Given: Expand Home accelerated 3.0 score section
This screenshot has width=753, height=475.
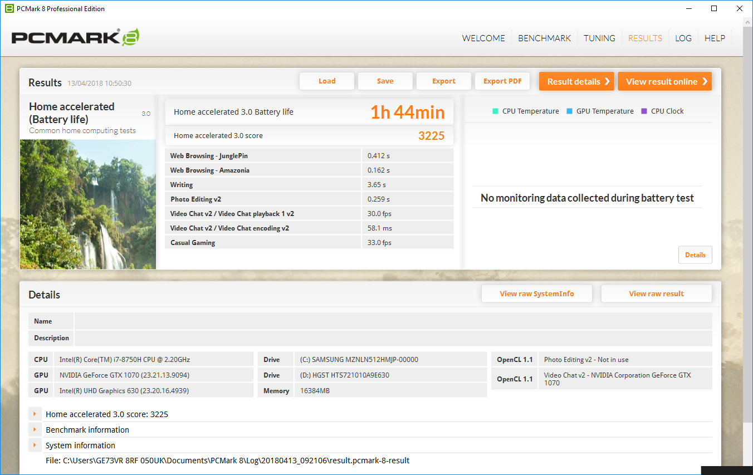Looking at the screenshot, I should point(35,414).
